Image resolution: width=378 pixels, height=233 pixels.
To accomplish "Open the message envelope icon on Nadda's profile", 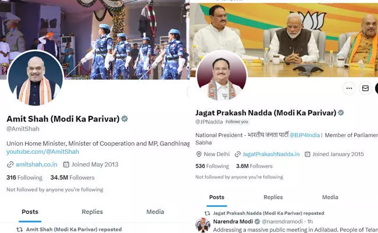I will pyautogui.click(x=365, y=89).
